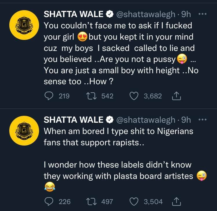Retweet the first tweet with 542 retweets
Viewport: 217px width, 211px height.
click(x=91, y=96)
